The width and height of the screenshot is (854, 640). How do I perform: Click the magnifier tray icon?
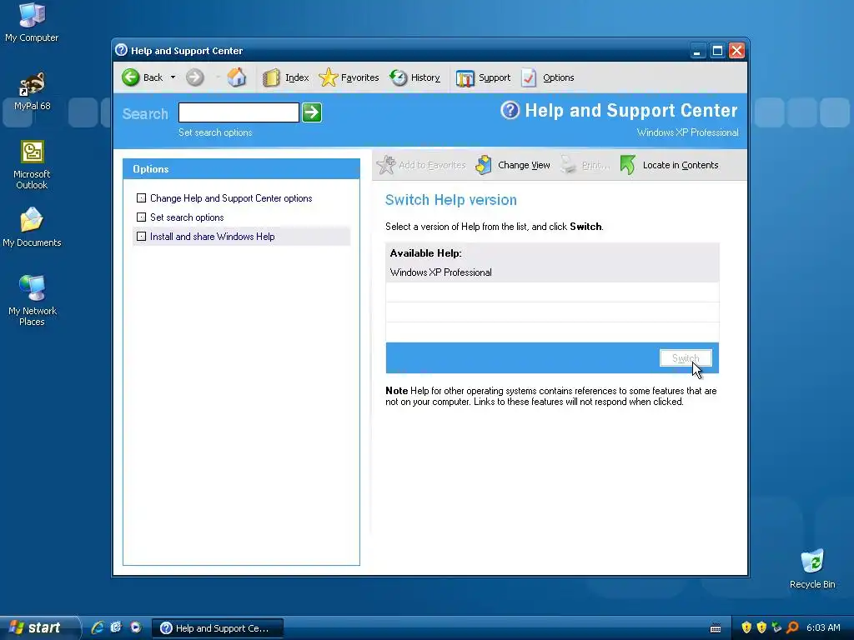click(x=792, y=627)
